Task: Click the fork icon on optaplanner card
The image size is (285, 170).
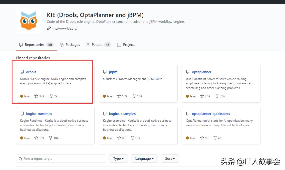Action: point(217,96)
